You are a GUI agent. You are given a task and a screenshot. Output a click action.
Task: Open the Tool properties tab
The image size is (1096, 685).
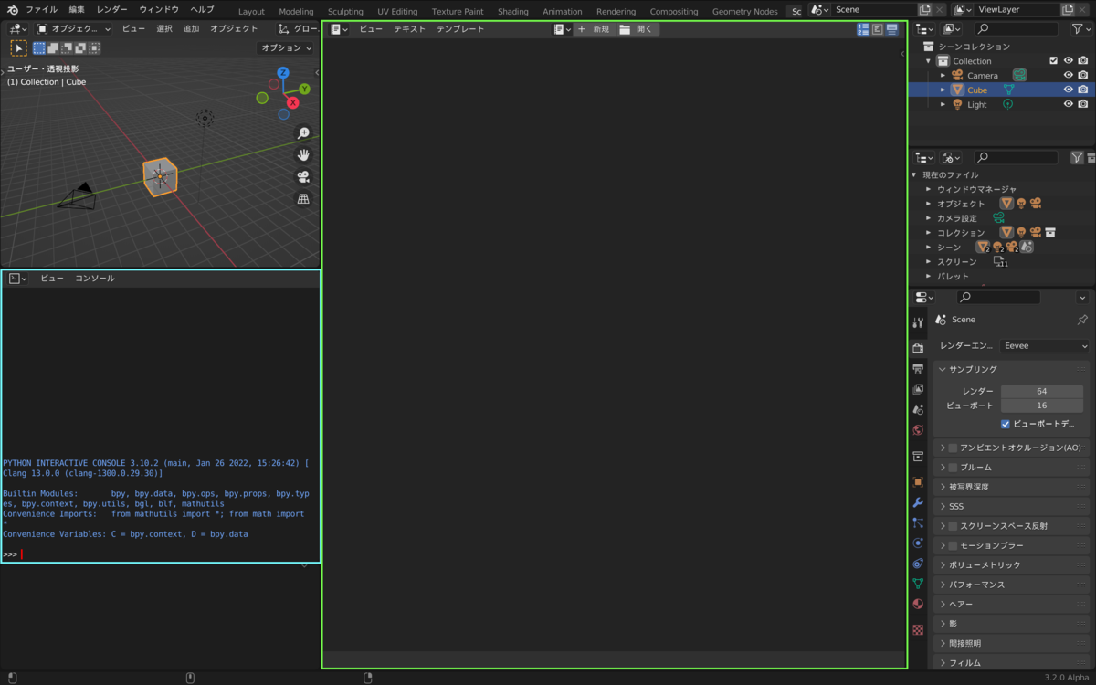pos(918,322)
